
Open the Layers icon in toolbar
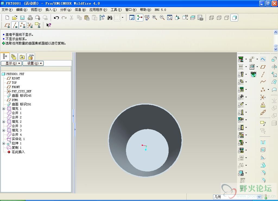[x=193, y=18]
